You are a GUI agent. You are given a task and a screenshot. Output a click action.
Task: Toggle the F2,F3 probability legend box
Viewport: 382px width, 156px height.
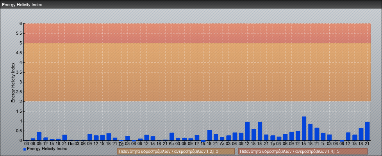point(176,151)
